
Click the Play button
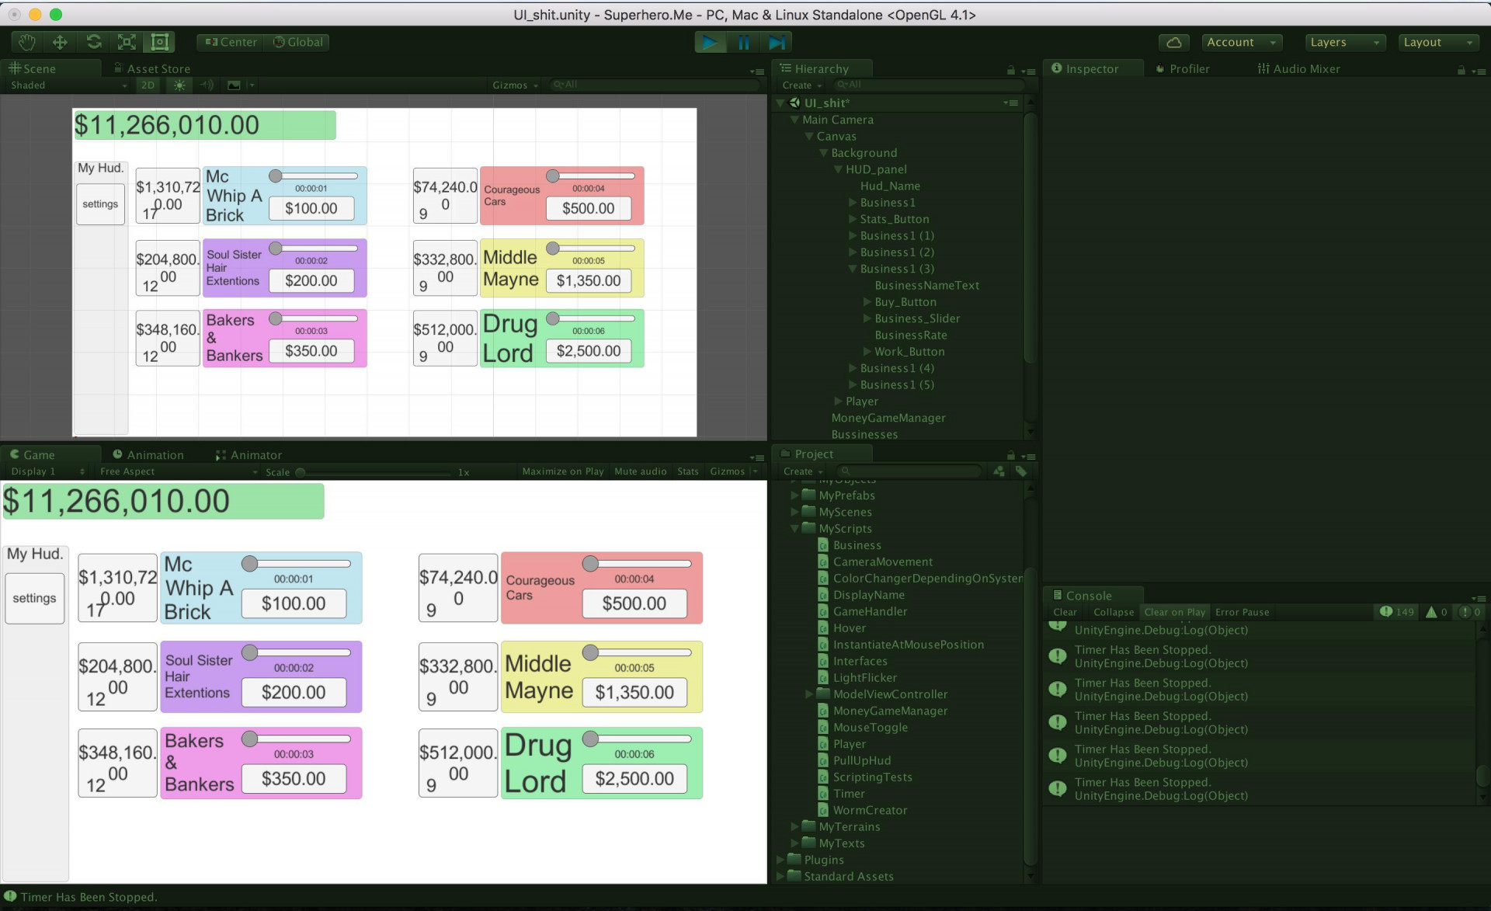pyautogui.click(x=710, y=43)
